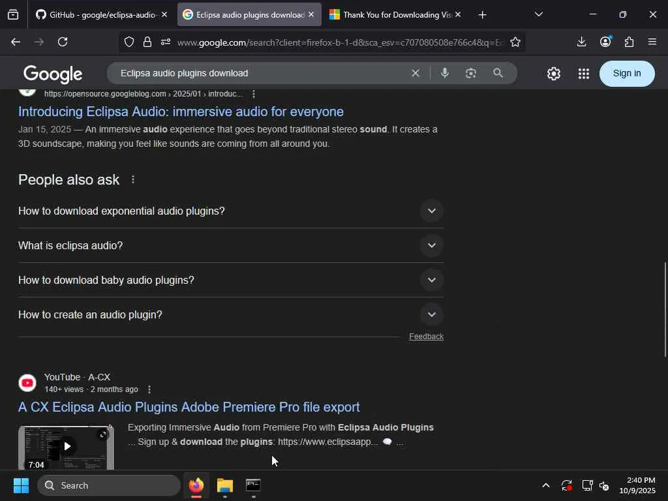Open the terminal app on the taskbar
Screen dimensions: 668x501
(253, 485)
